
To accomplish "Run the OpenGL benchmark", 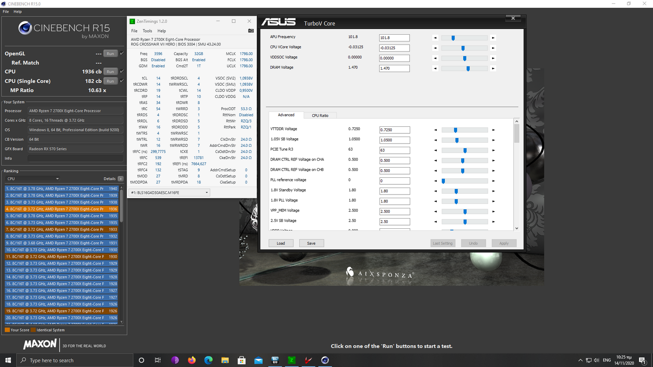I will (x=110, y=54).
